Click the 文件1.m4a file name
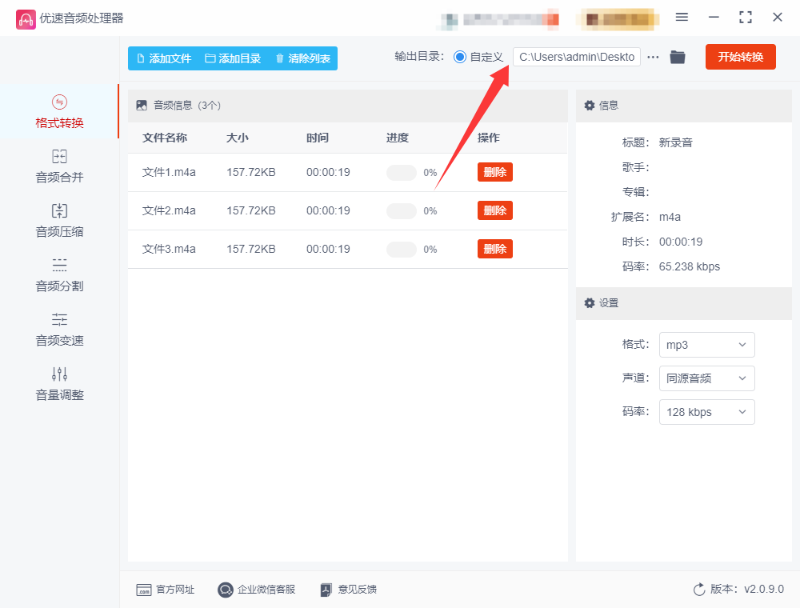This screenshot has width=800, height=608. point(169,173)
